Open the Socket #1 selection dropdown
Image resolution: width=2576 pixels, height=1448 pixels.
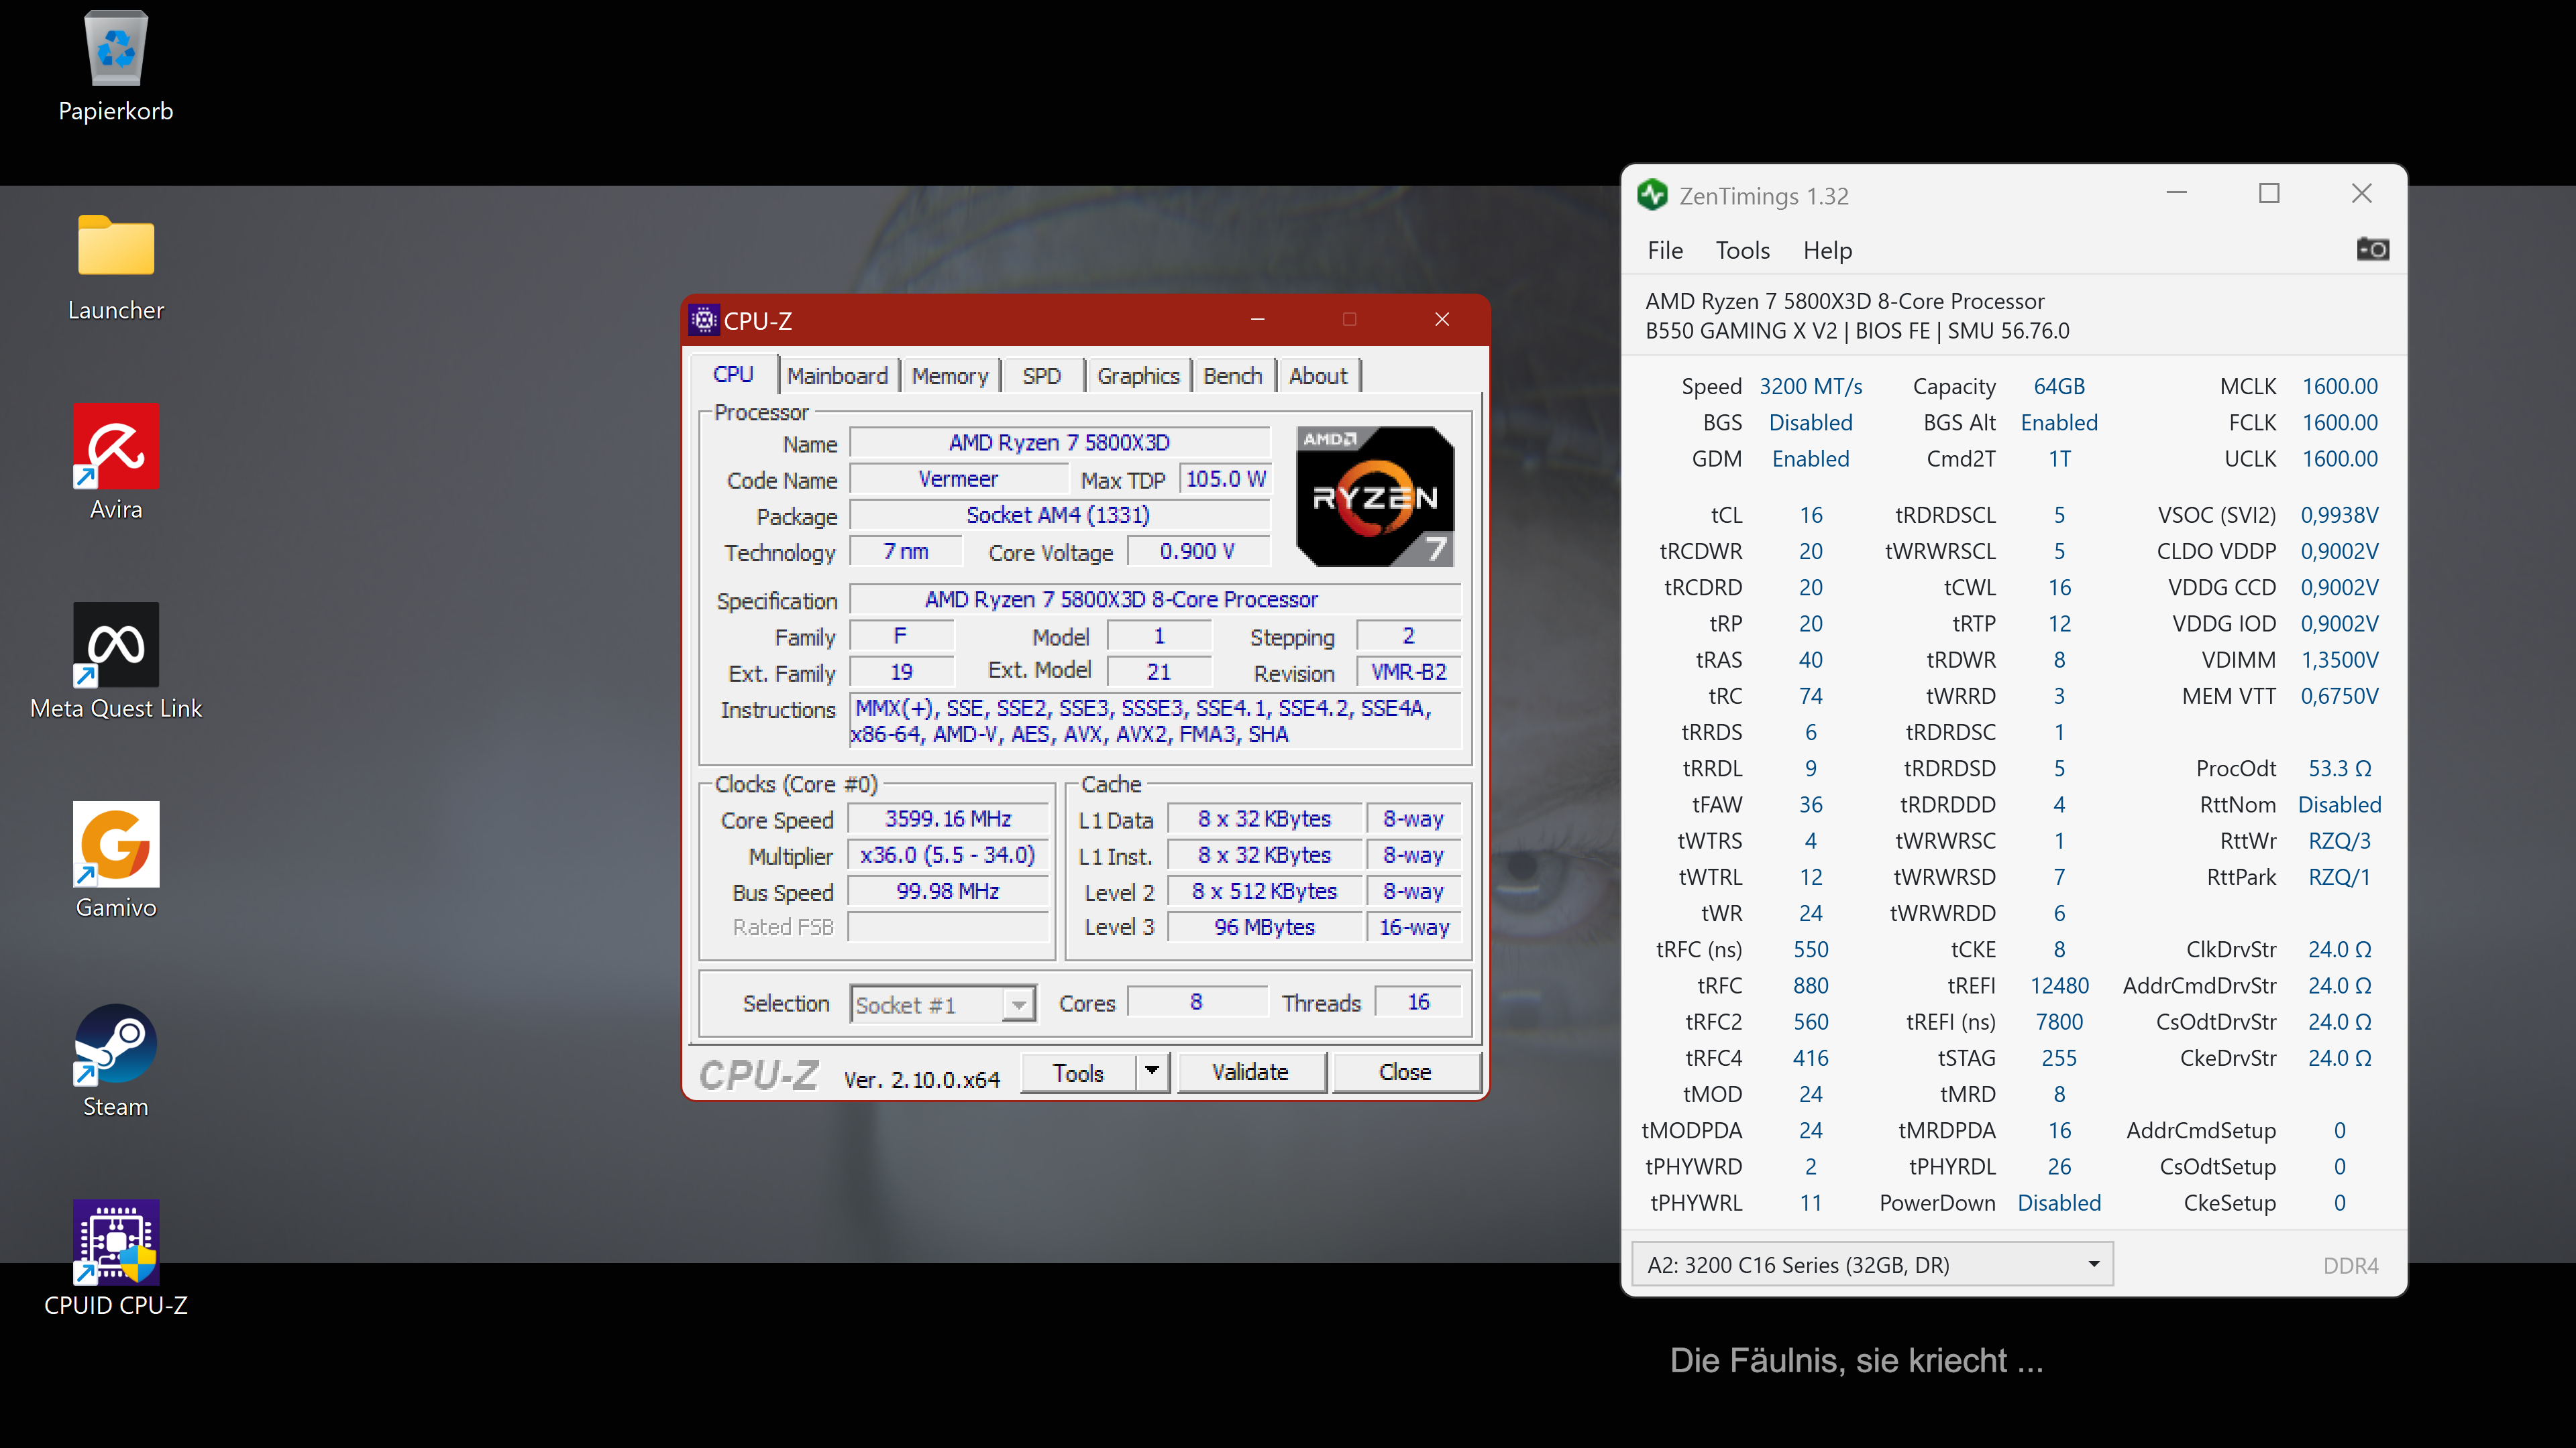tap(1018, 1004)
